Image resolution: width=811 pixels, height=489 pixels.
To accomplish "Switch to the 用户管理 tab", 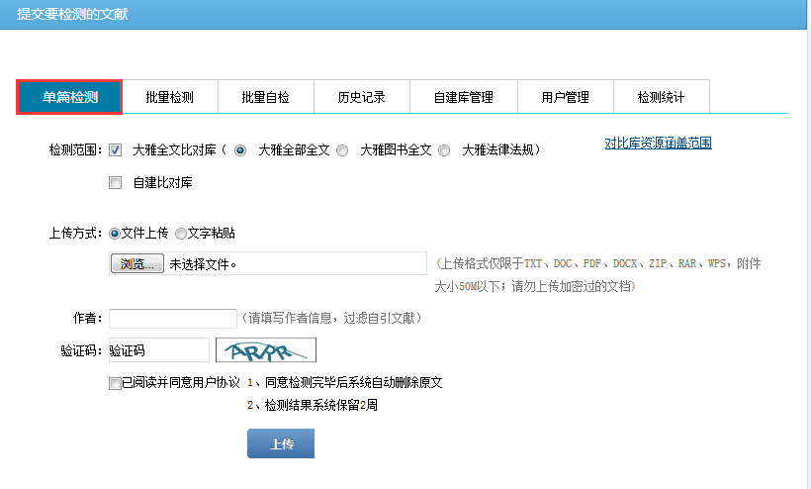I will click(x=565, y=97).
